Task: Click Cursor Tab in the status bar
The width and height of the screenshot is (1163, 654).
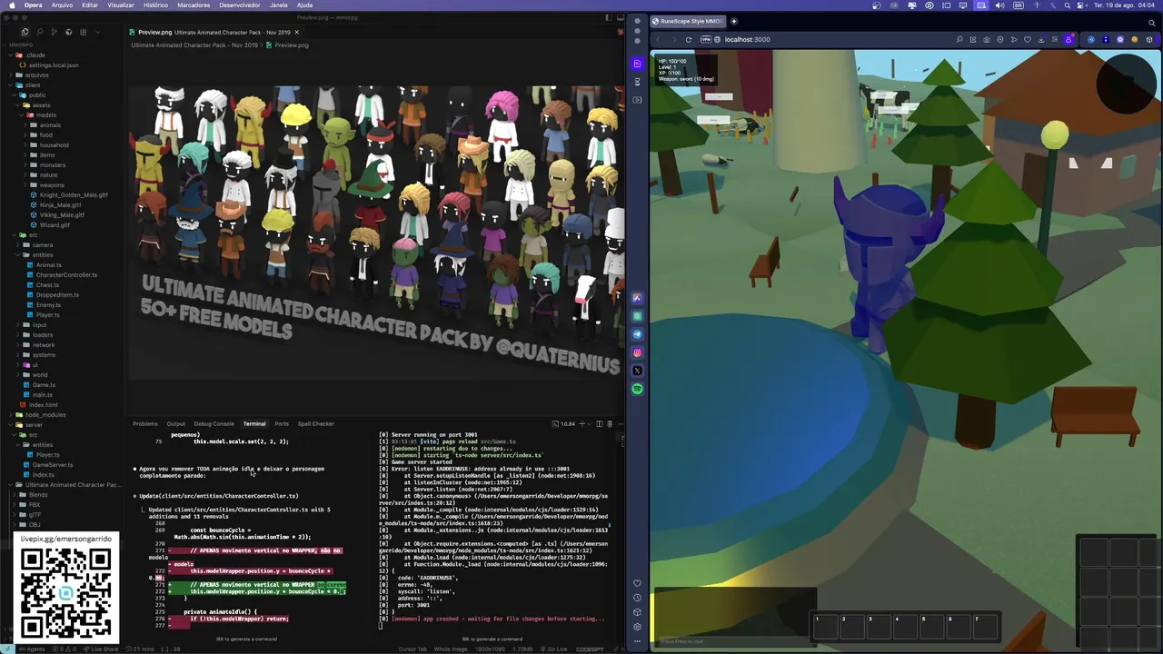Action: pos(412,649)
